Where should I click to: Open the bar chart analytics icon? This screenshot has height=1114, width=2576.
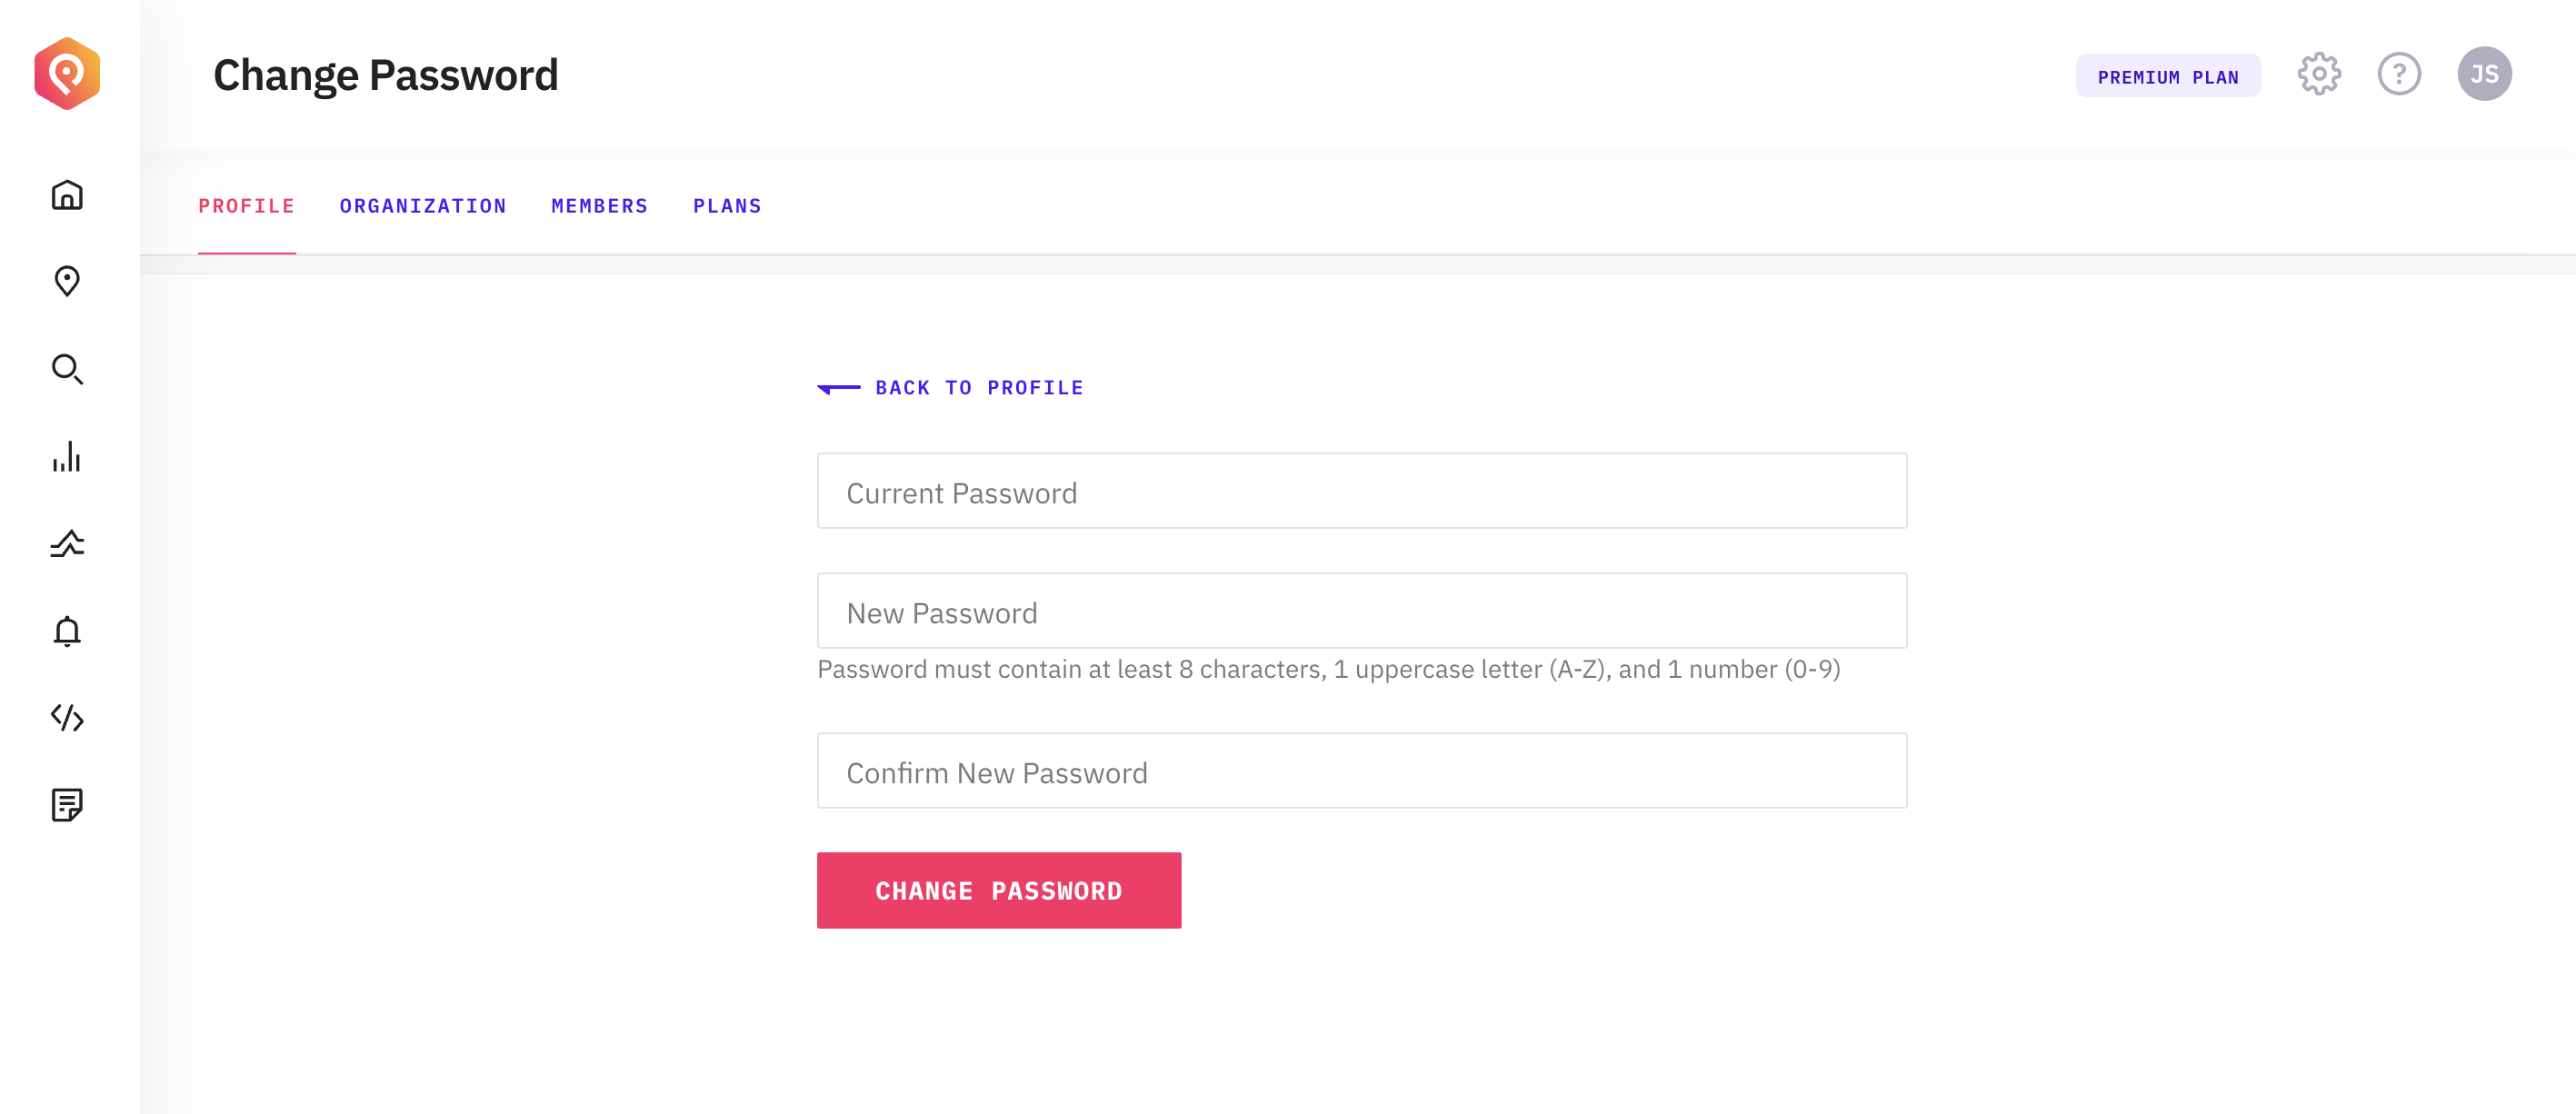(x=67, y=457)
